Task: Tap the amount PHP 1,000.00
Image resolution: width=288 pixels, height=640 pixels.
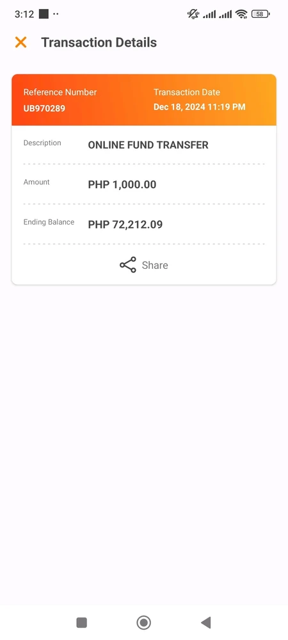Action: click(x=122, y=184)
